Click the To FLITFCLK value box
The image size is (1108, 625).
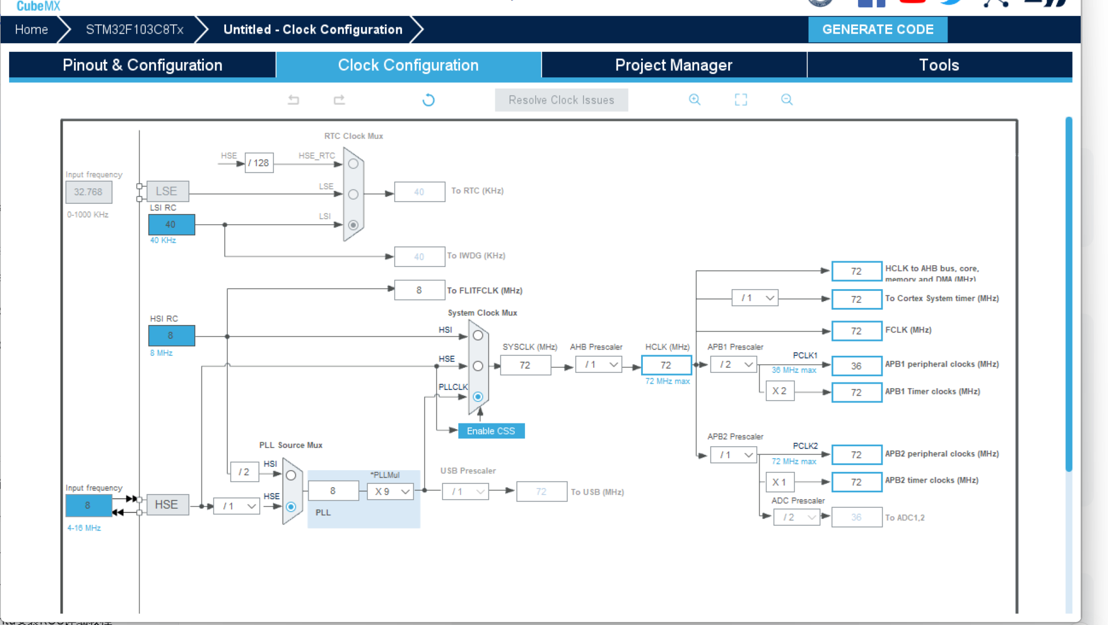click(420, 290)
